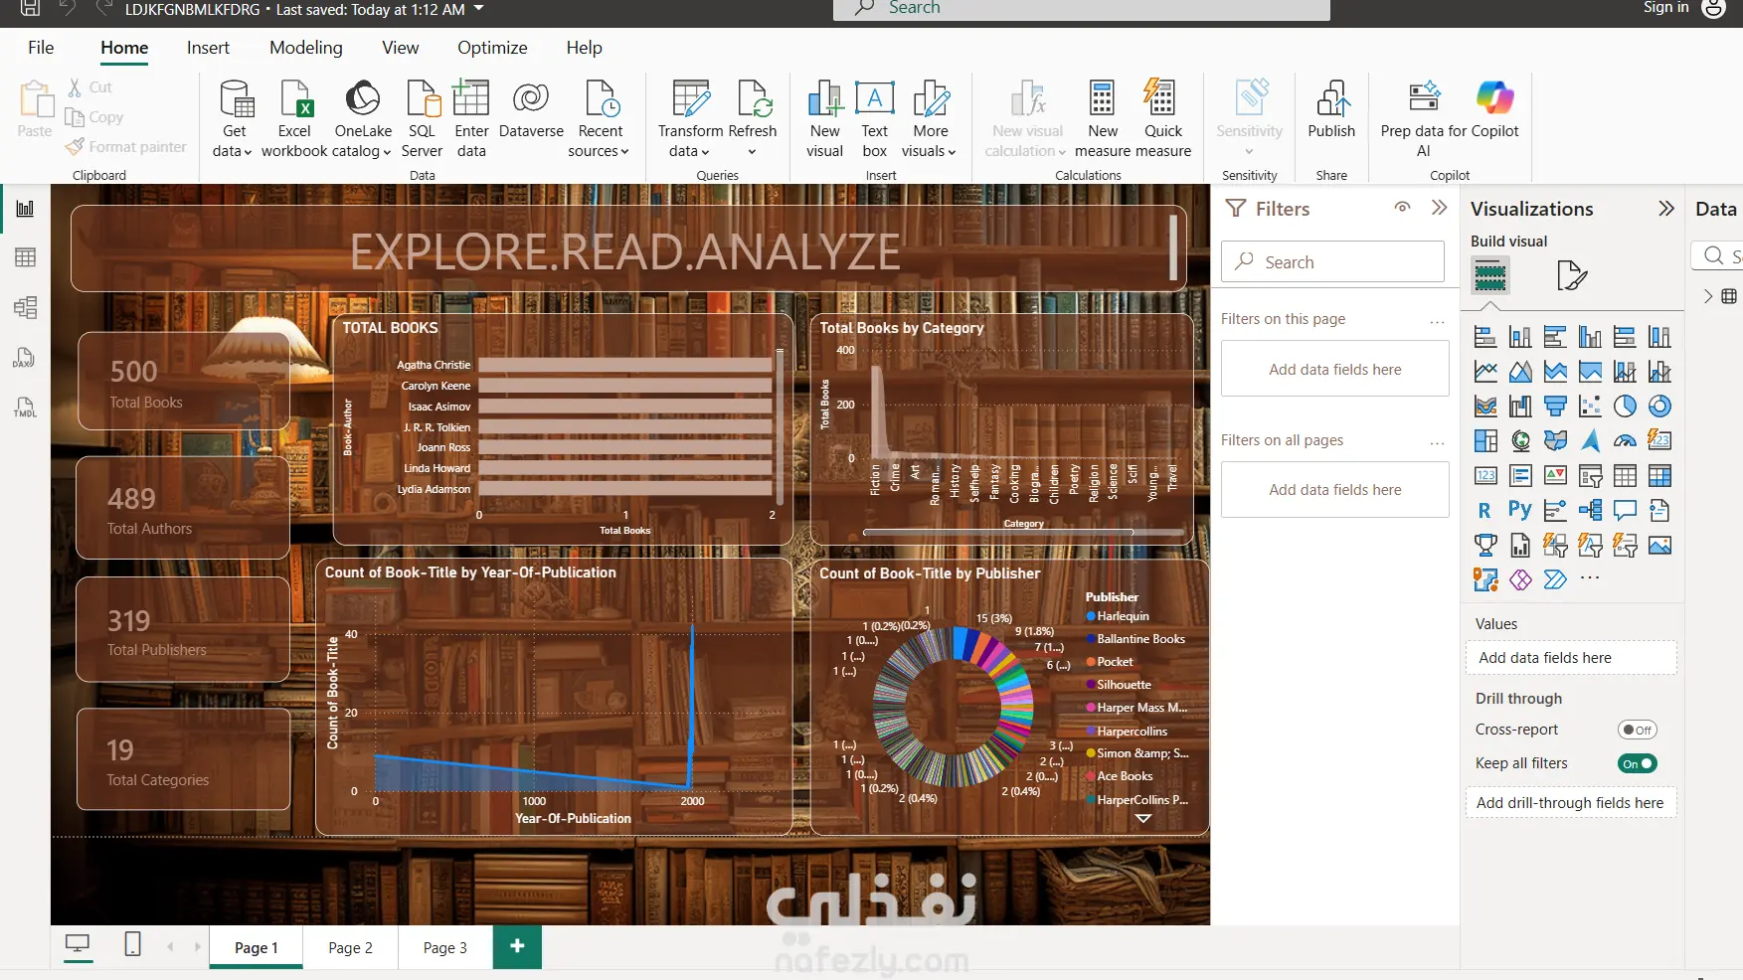Switch to Page 2 tab

coord(350,947)
